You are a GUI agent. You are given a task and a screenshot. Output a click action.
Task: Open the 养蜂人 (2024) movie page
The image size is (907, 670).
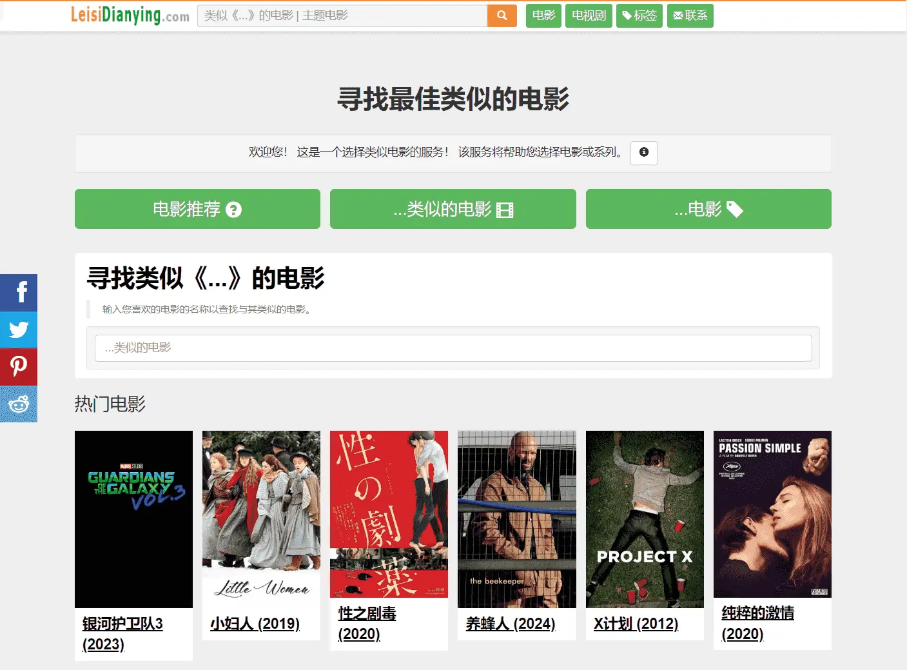510,624
